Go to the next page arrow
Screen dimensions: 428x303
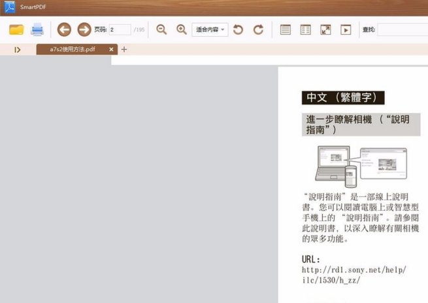(x=84, y=29)
